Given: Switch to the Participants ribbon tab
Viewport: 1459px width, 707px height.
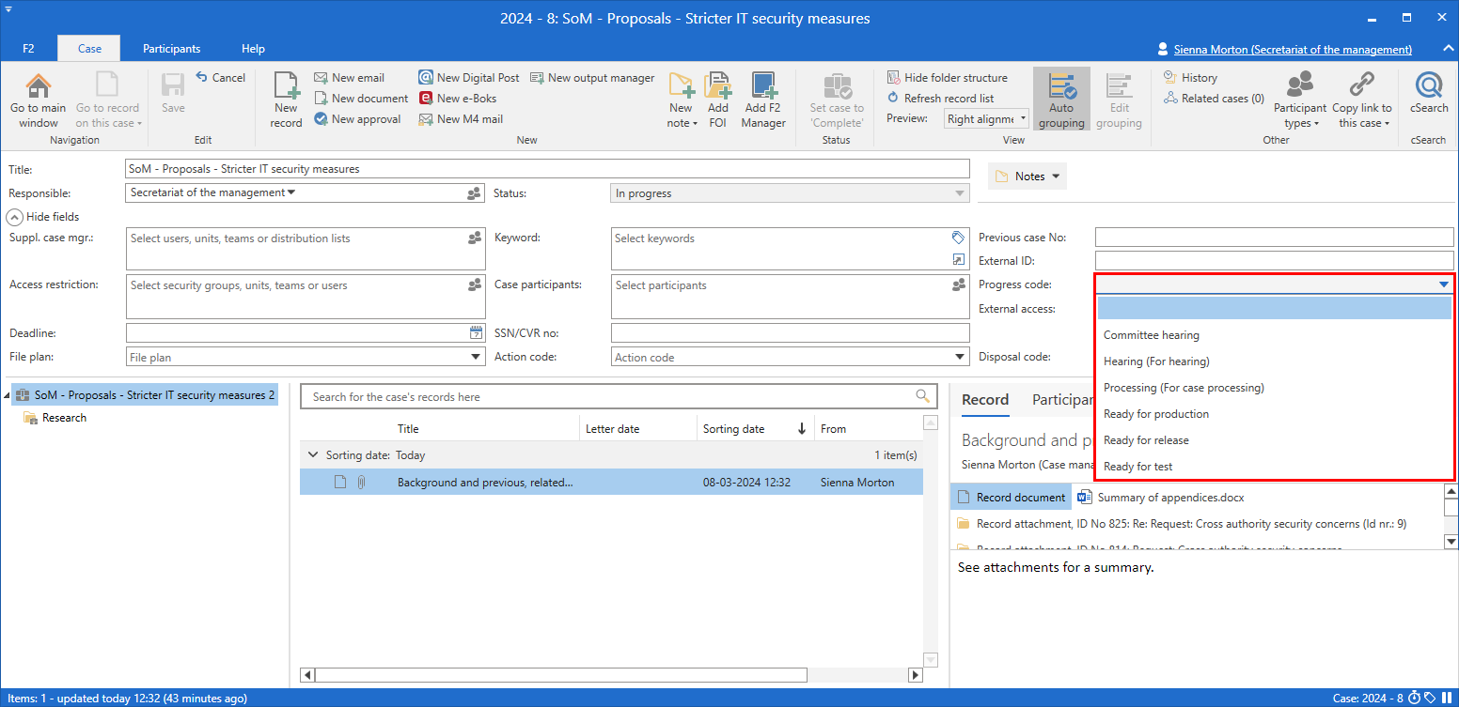Looking at the screenshot, I should click(x=171, y=49).
